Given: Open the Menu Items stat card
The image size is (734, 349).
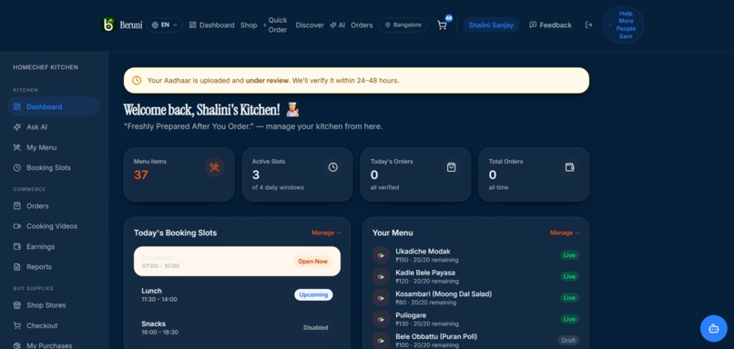Looking at the screenshot, I should point(178,174).
